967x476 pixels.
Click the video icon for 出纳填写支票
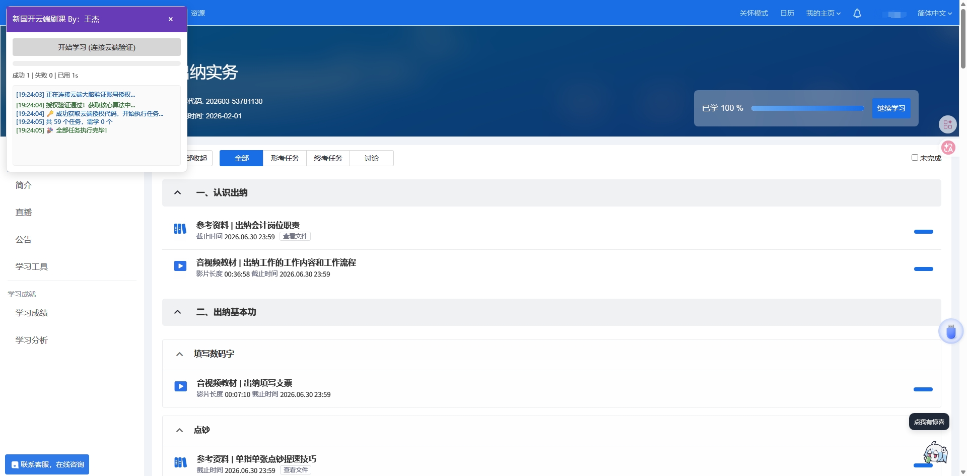tap(180, 386)
